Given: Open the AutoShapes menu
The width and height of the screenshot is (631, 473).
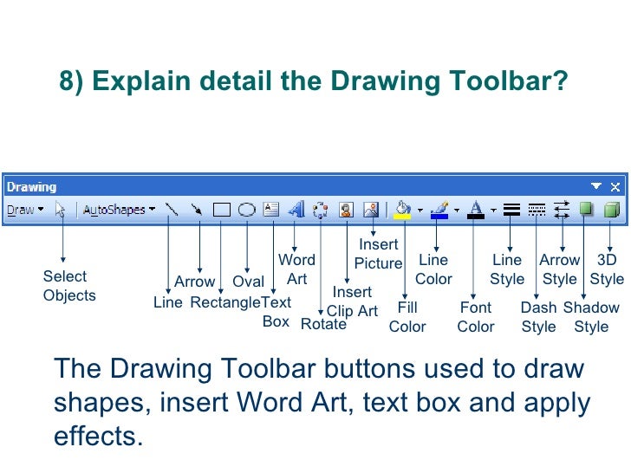Looking at the screenshot, I should pos(119,210).
